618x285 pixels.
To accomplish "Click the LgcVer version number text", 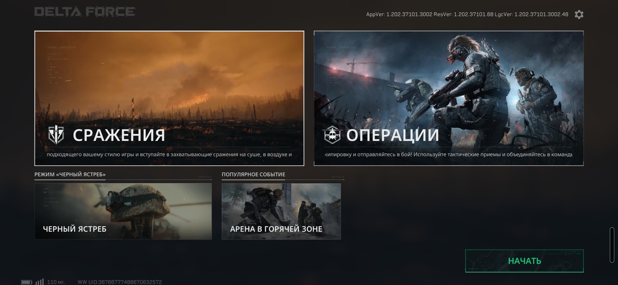I will (x=531, y=14).
